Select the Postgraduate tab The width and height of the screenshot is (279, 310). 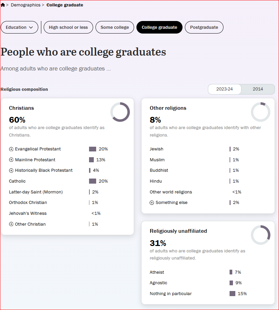pos(204,27)
